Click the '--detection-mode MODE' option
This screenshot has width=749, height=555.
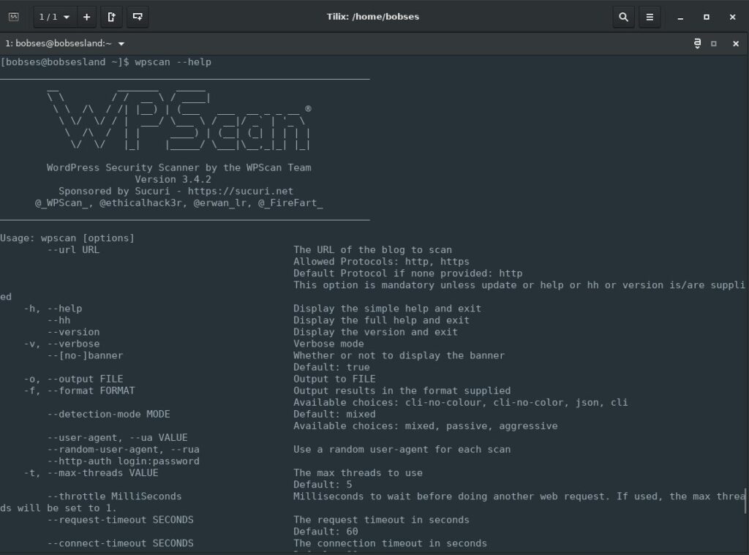(x=108, y=414)
